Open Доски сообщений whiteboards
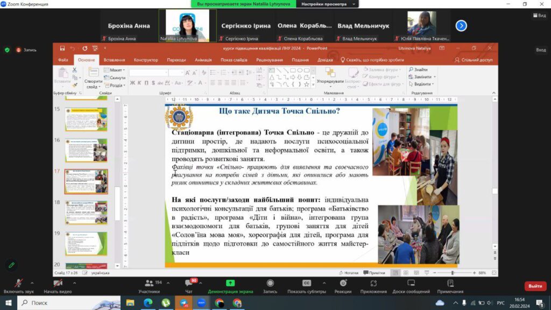Image resolution: width=551 pixels, height=310 pixels. point(411,284)
